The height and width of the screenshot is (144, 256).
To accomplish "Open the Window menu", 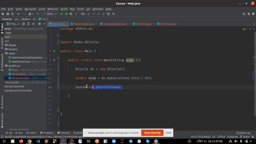I will 98,9.
